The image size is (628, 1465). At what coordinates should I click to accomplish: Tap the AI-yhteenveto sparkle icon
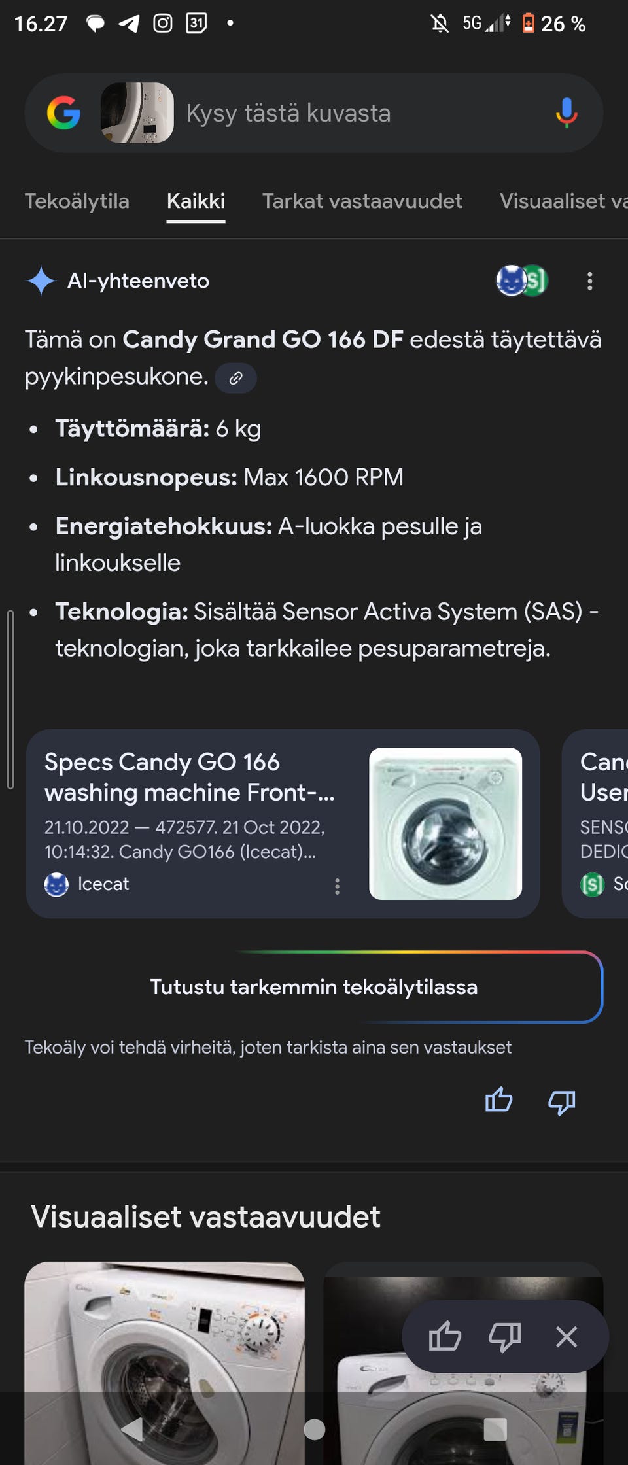point(41,281)
